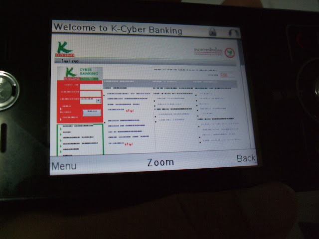Click the 'Welcome to K-Cyber Banking' title
Screen dimensions: 319x239
tap(118, 29)
